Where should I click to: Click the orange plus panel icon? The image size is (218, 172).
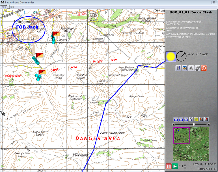click(x=201, y=119)
